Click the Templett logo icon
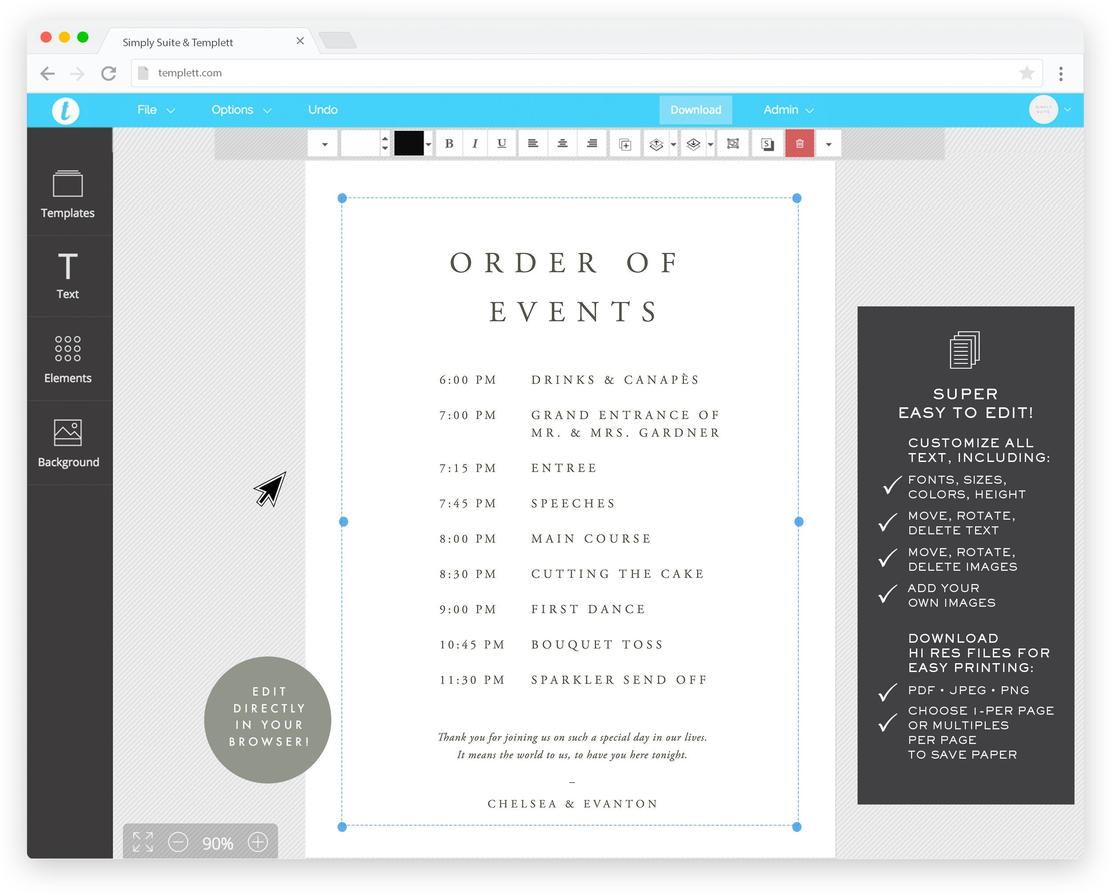 click(x=65, y=111)
